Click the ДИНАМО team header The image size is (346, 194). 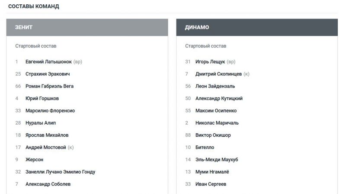point(197,27)
